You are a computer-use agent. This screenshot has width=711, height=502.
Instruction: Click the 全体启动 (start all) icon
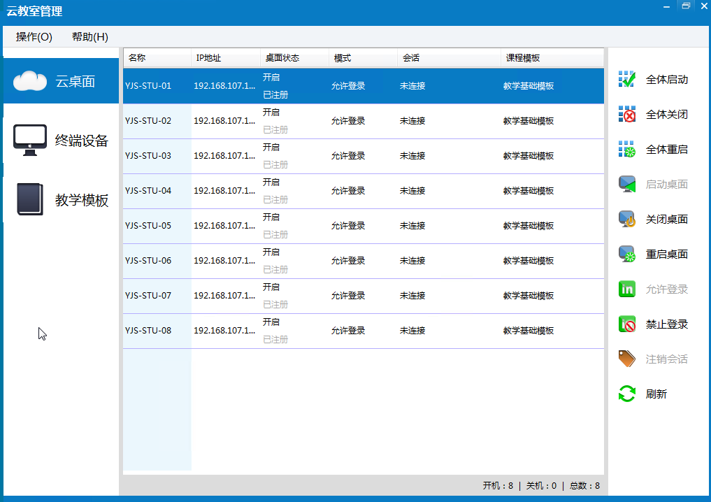point(627,79)
